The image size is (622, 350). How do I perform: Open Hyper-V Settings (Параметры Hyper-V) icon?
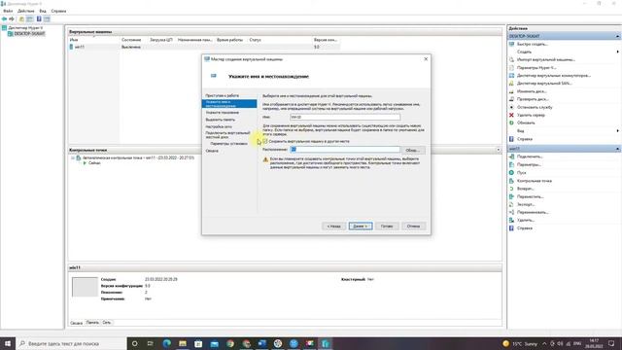(511, 67)
